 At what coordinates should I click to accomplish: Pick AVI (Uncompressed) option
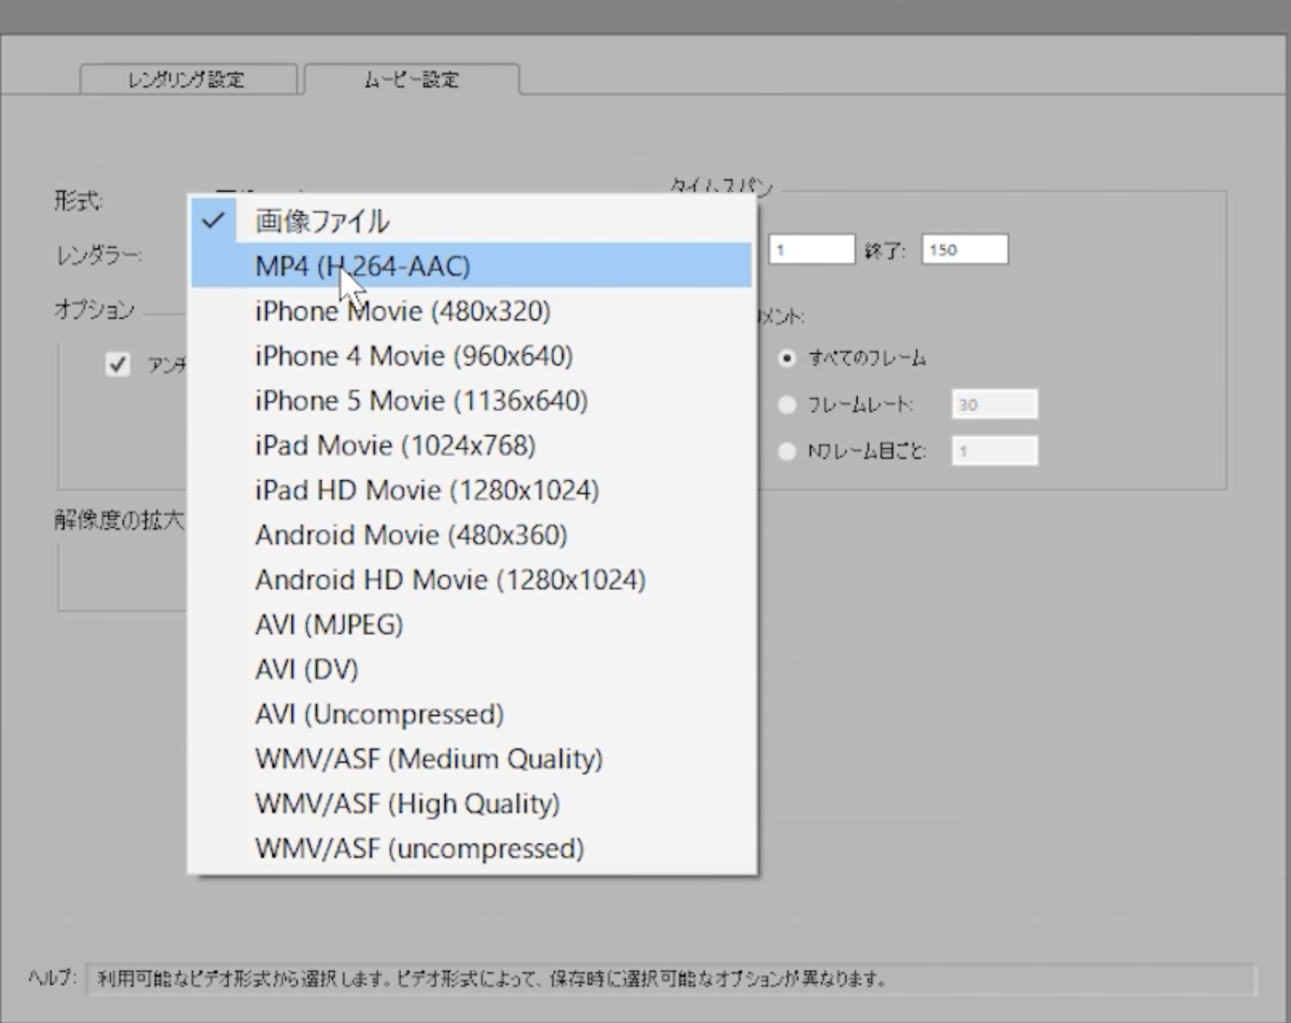(x=379, y=714)
